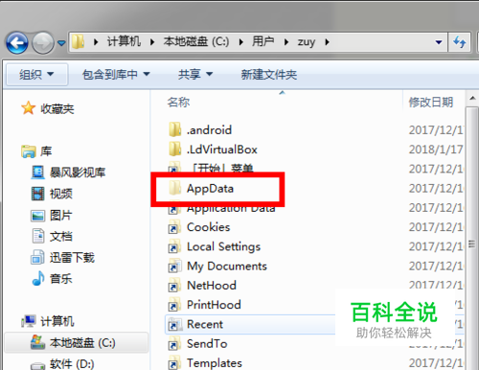Click the NetHood shortcut icon
Screen dimensions: 479x370
[x=174, y=286]
